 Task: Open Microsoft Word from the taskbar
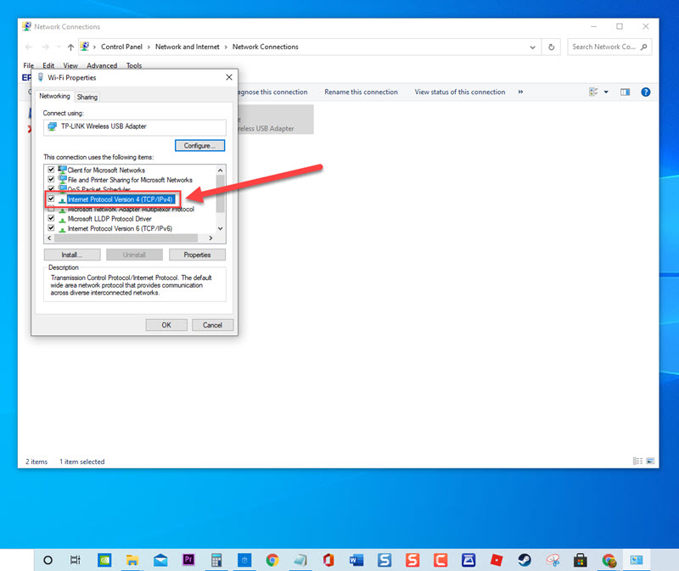(x=356, y=560)
